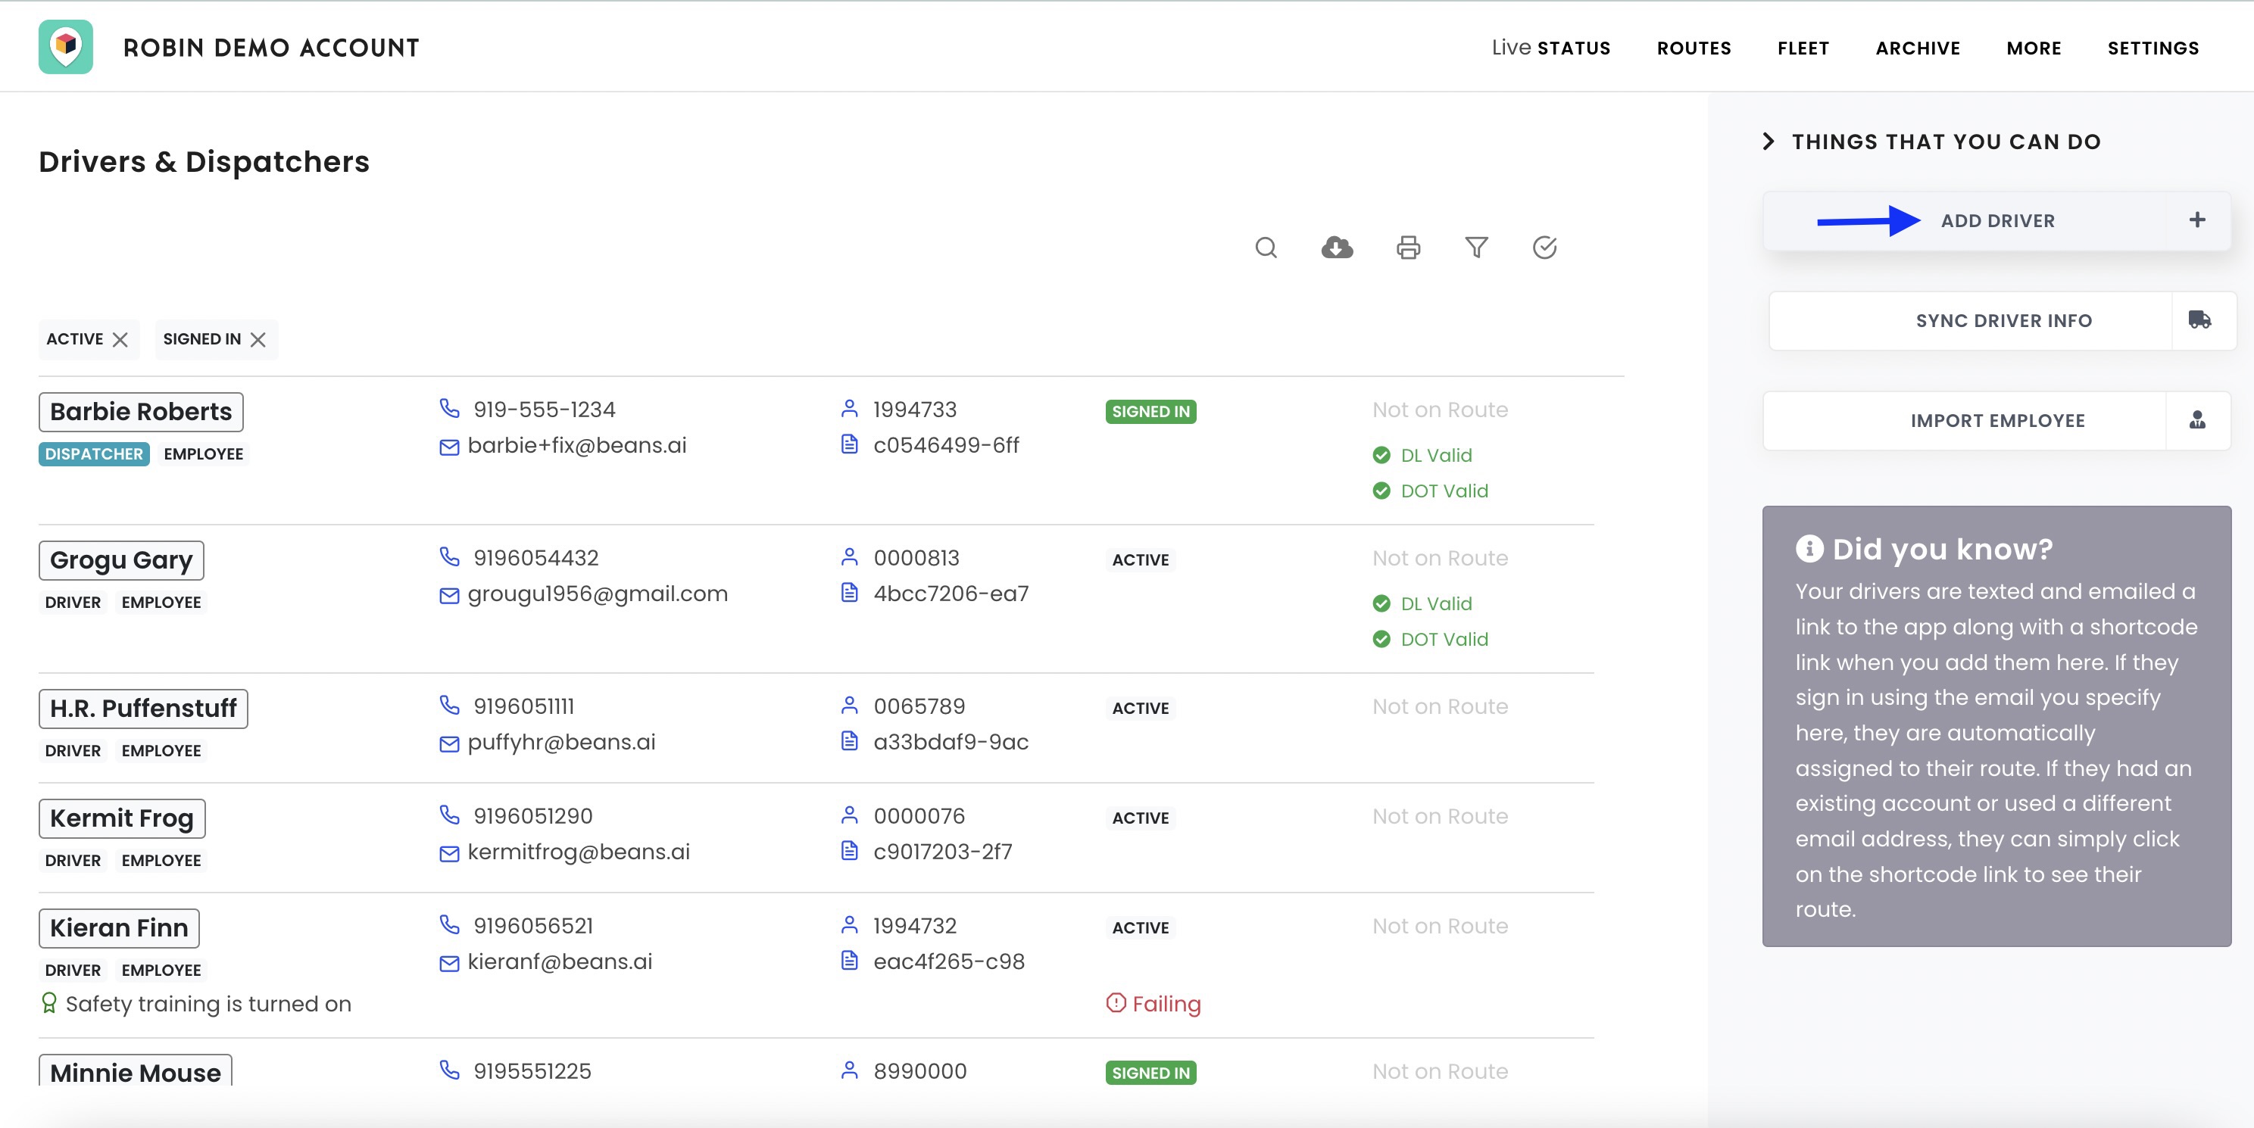Remove the ACTIVE filter chip
The width and height of the screenshot is (2254, 1128).
coord(120,339)
